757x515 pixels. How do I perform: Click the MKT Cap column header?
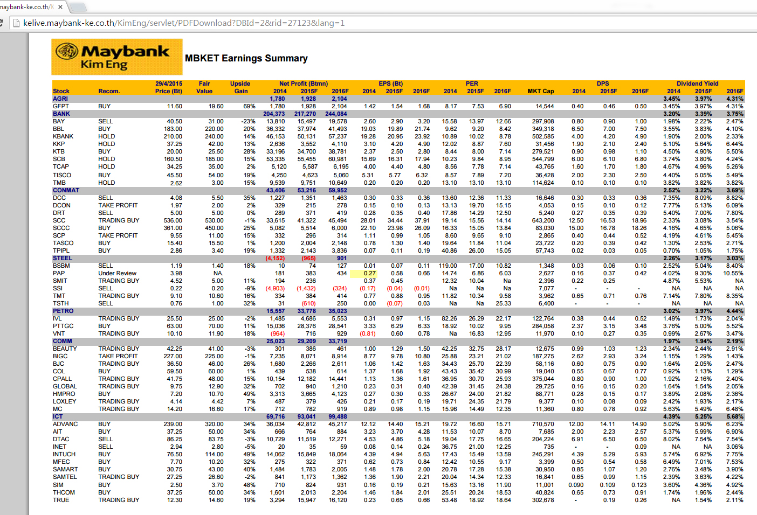[x=540, y=91]
